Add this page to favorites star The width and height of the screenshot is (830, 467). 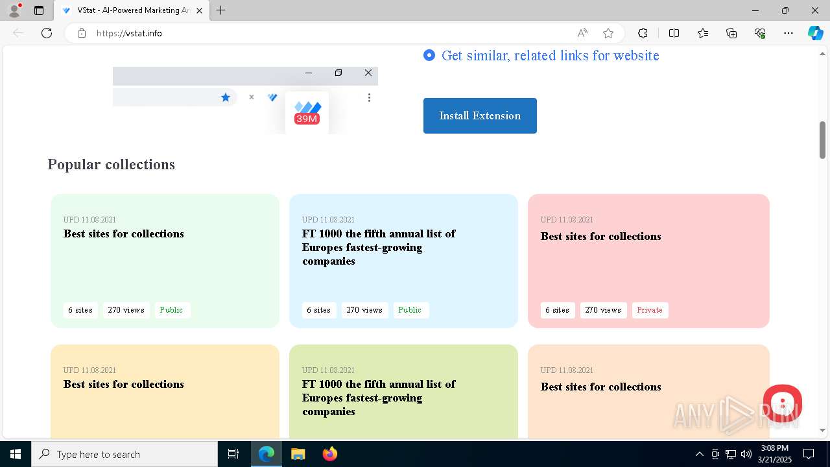point(608,33)
